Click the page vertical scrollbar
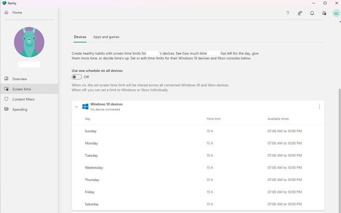This screenshot has height=213, width=341. 340,150
